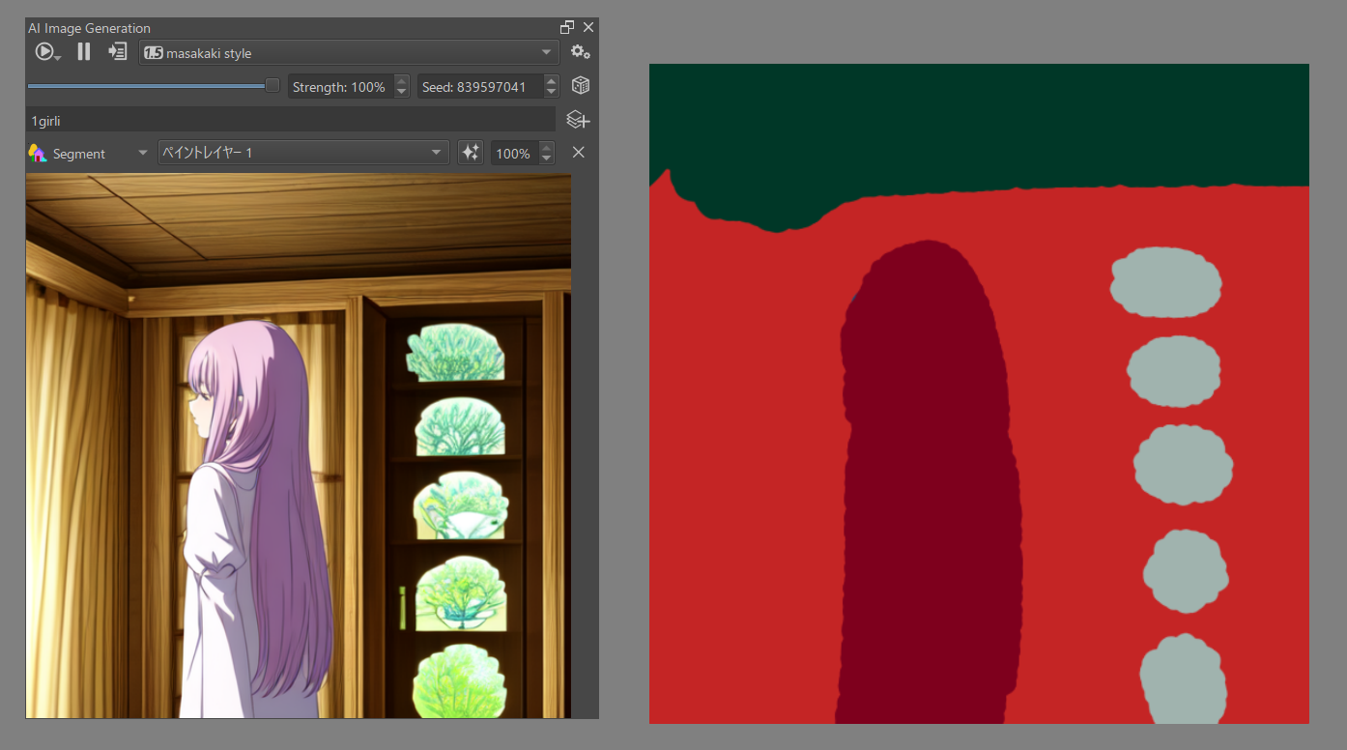The image size is (1347, 750).
Task: Increase Strength with the up arrow
Action: 402,81
